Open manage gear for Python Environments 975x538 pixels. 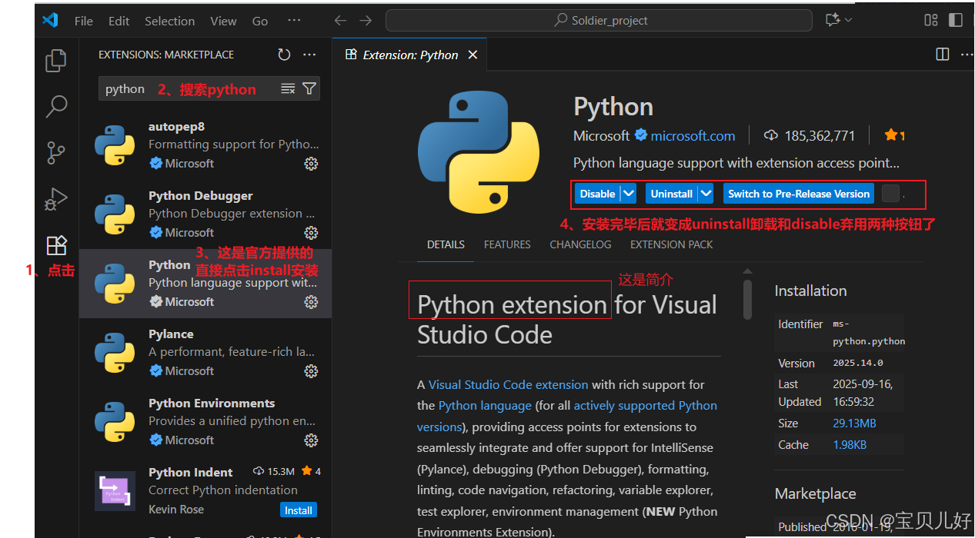311,440
